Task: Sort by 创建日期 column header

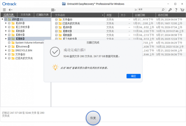Action: (144, 15)
